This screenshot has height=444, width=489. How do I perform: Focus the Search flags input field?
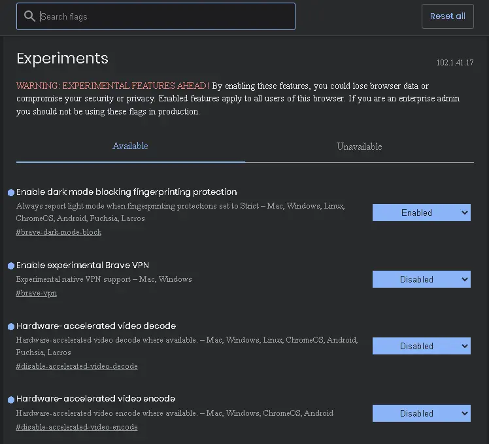tap(156, 16)
